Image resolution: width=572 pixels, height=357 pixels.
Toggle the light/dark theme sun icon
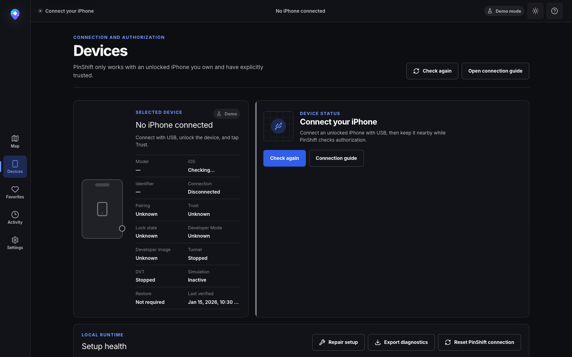[x=535, y=11]
